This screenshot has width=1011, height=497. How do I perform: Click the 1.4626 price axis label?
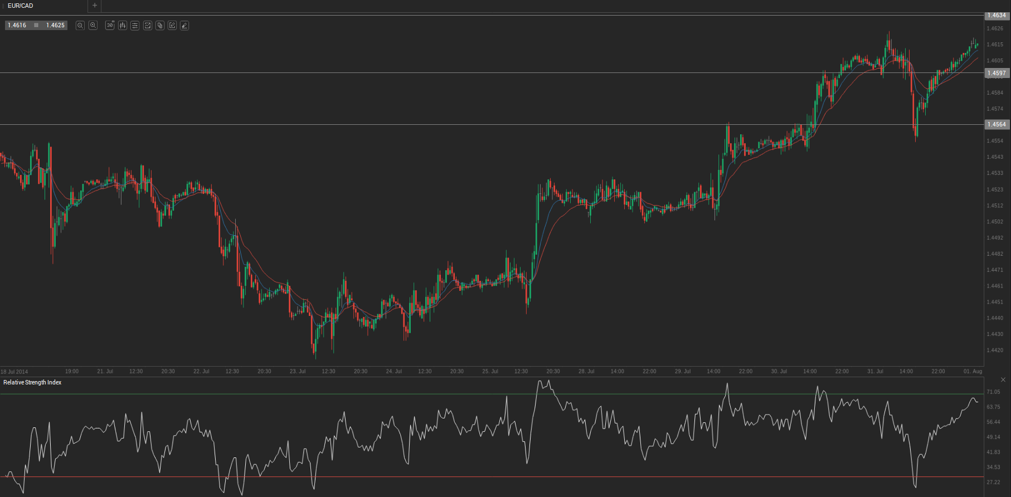coord(995,28)
